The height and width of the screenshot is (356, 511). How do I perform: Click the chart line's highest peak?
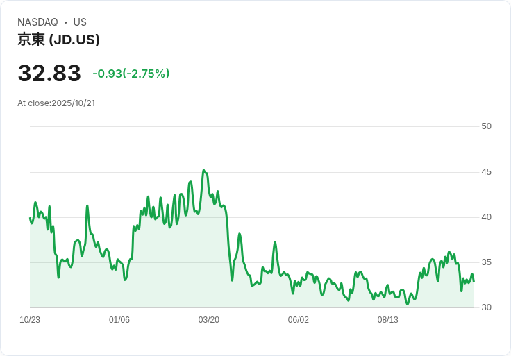click(203, 170)
